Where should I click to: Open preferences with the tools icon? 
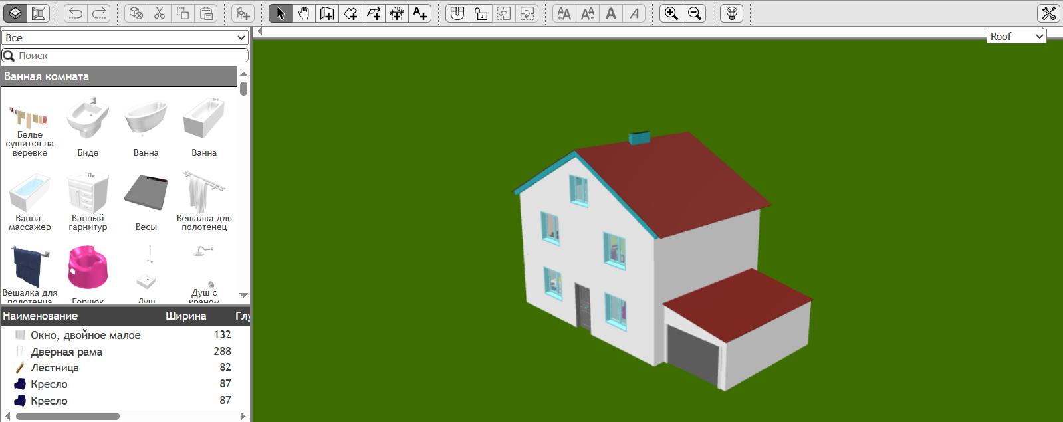(x=1048, y=13)
